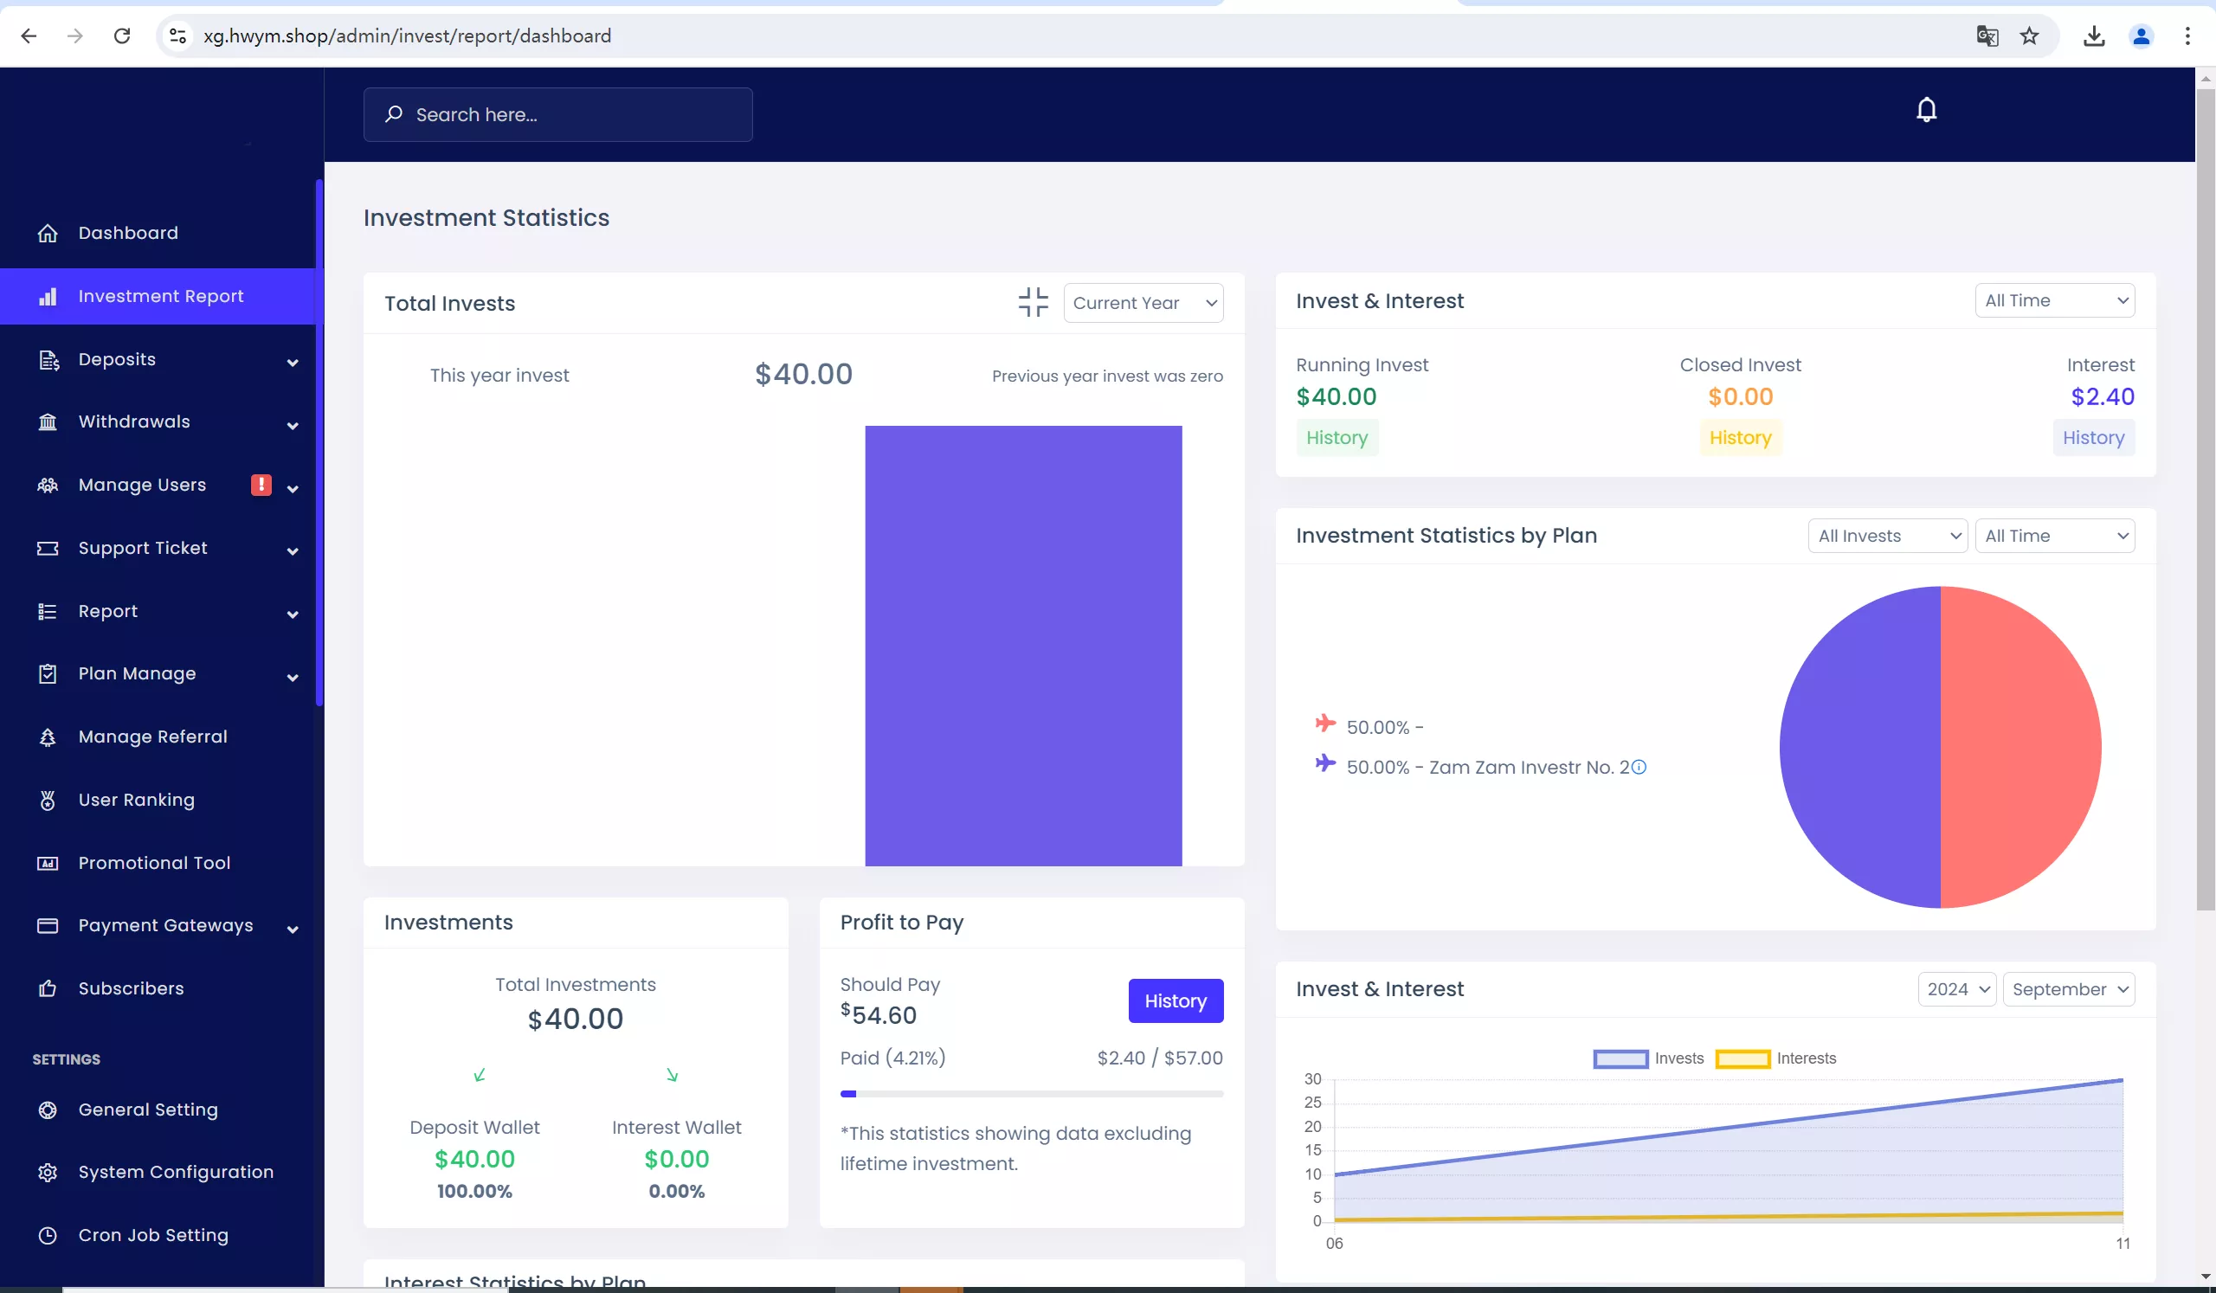The image size is (2216, 1293).
Task: Open the Current Year dropdown
Action: [x=1143, y=303]
